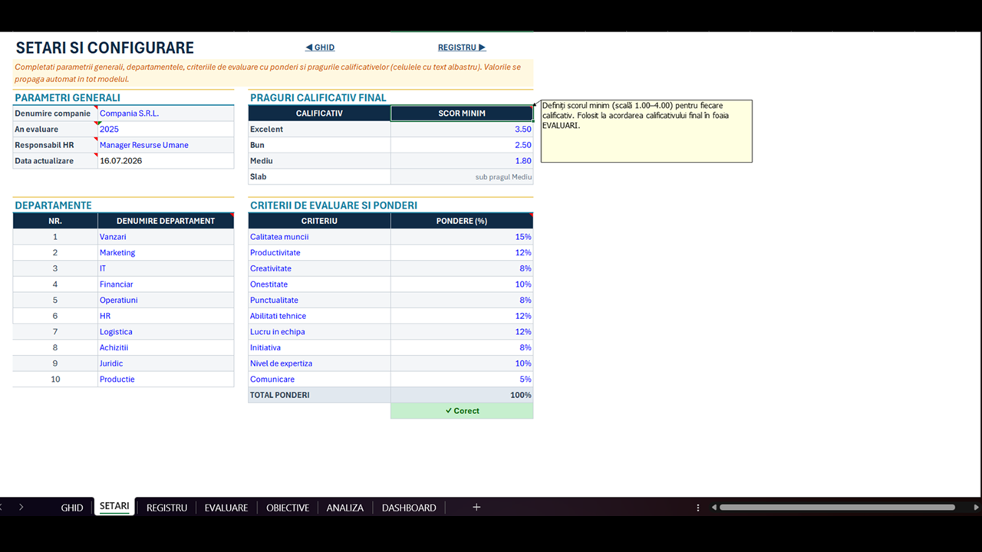Click the horizontal scrollbar right arrow
Screen dimensions: 982x552
pos(976,508)
